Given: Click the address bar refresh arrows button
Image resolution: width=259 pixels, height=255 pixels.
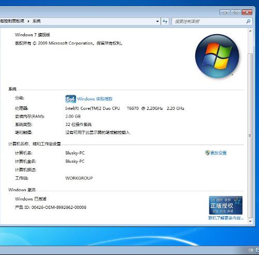Looking at the screenshot, I should [x=165, y=21].
